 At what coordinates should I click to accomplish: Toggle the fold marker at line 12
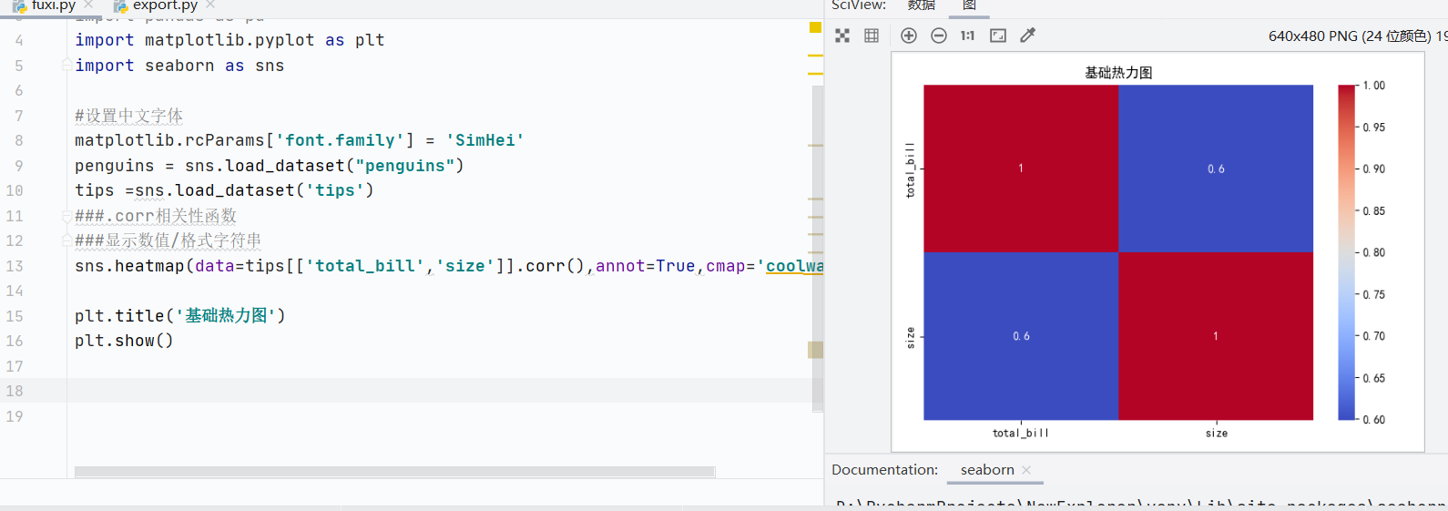pyautogui.click(x=66, y=240)
